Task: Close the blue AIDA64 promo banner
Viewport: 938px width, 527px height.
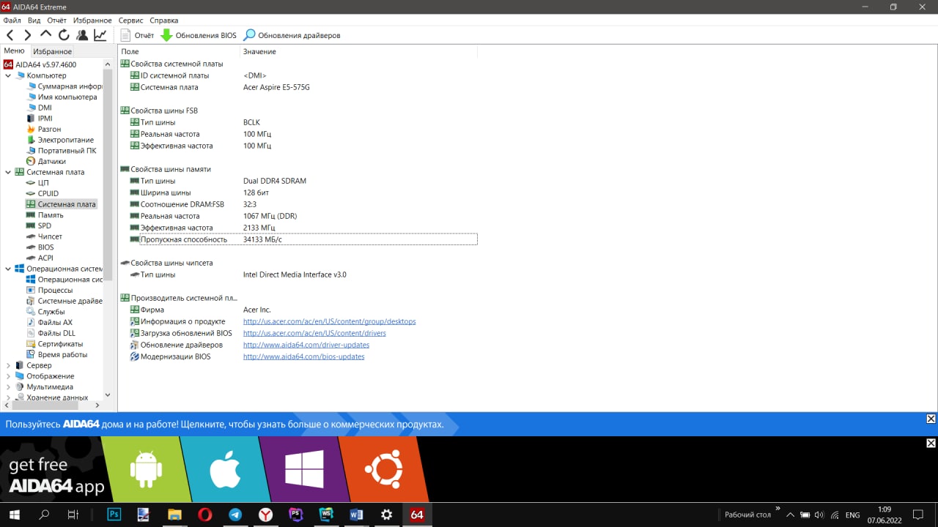Action: (931, 419)
